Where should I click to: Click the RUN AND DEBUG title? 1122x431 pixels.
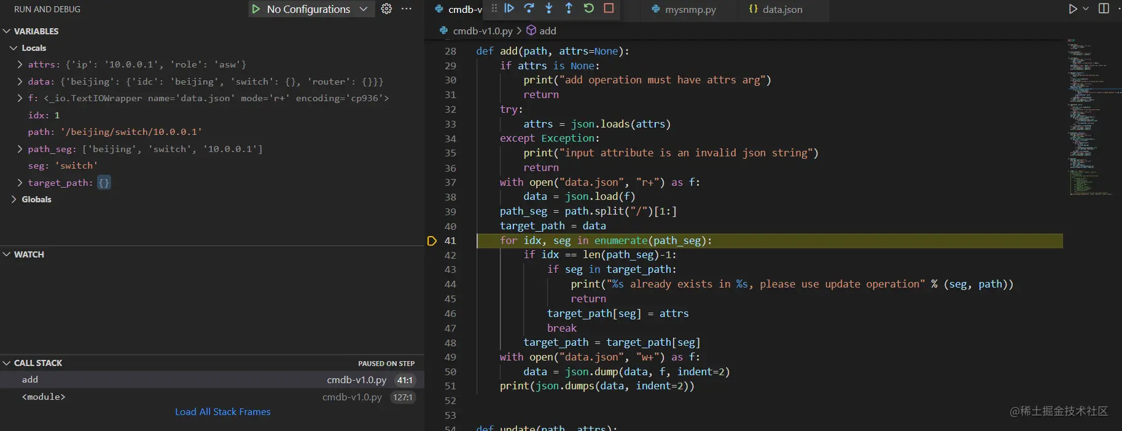[47, 9]
